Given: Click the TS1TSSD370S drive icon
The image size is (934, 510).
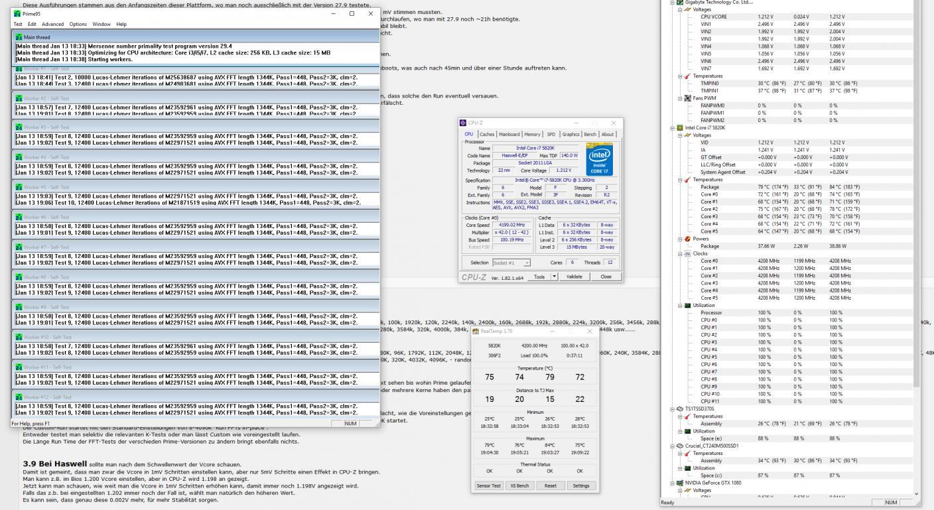Looking at the screenshot, I should click(680, 409).
